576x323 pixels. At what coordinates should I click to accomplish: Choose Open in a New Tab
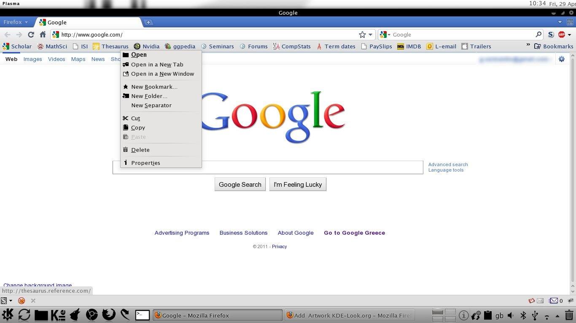(161, 64)
